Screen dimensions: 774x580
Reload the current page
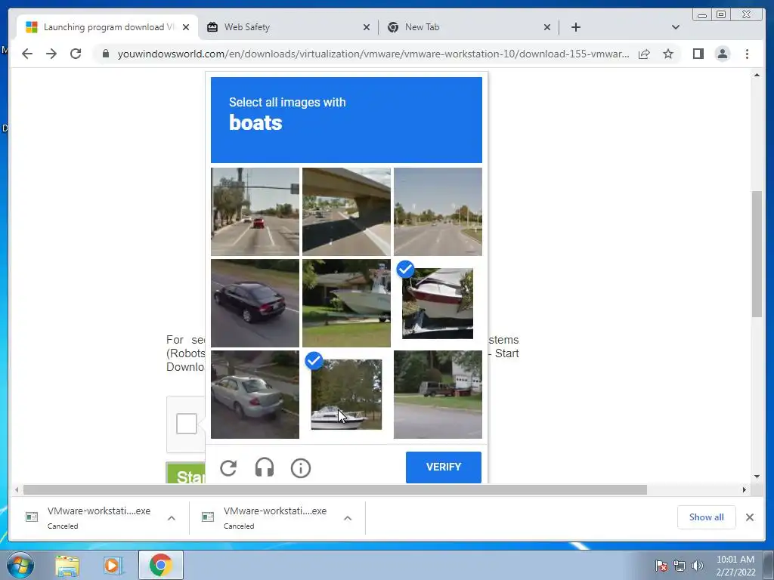(76, 54)
